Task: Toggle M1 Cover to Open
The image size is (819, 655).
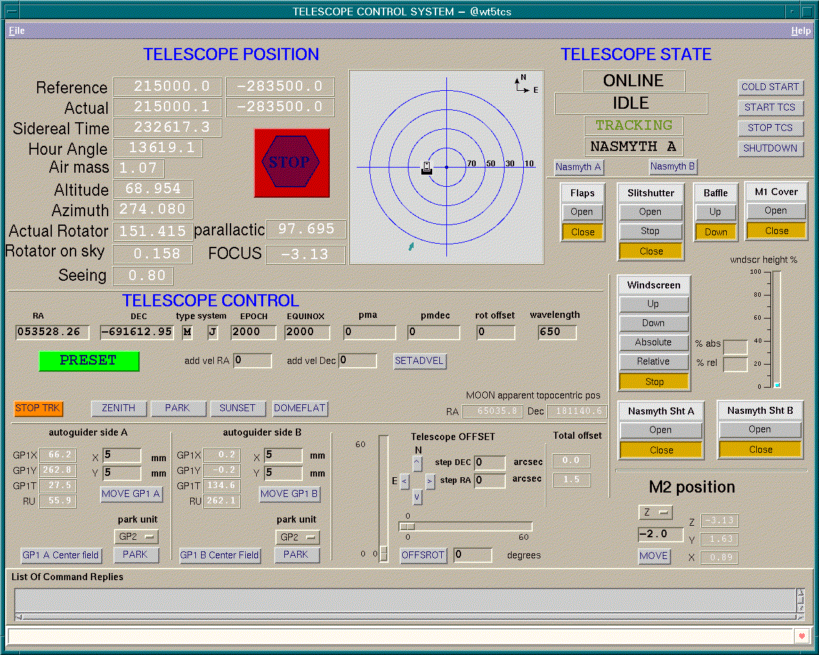Action: click(x=775, y=210)
